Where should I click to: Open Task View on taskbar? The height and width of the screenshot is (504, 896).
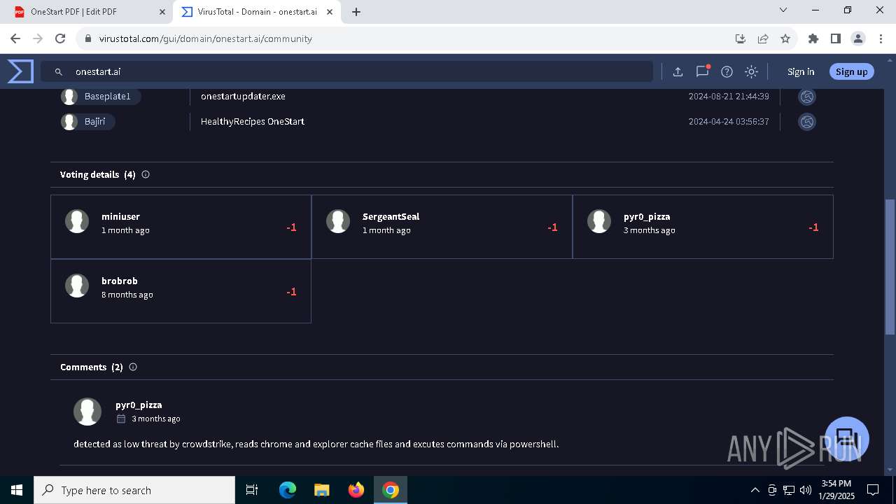(x=252, y=490)
